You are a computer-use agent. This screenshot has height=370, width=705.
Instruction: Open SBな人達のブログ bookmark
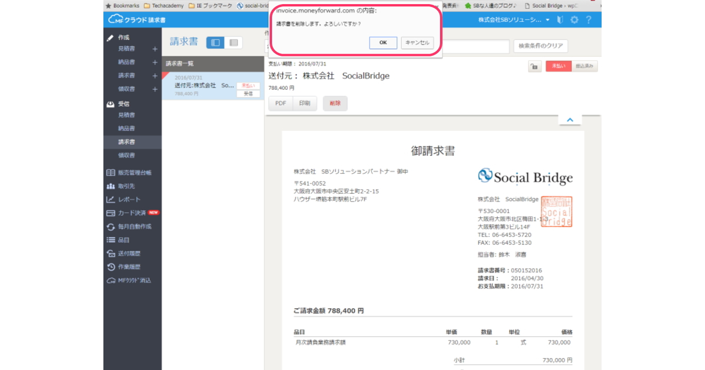[490, 5]
